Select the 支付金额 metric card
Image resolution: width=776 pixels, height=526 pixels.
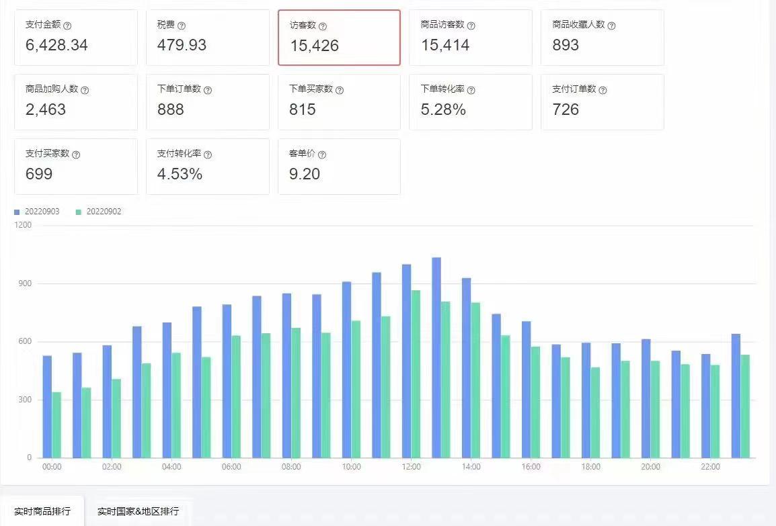pyautogui.click(x=76, y=38)
